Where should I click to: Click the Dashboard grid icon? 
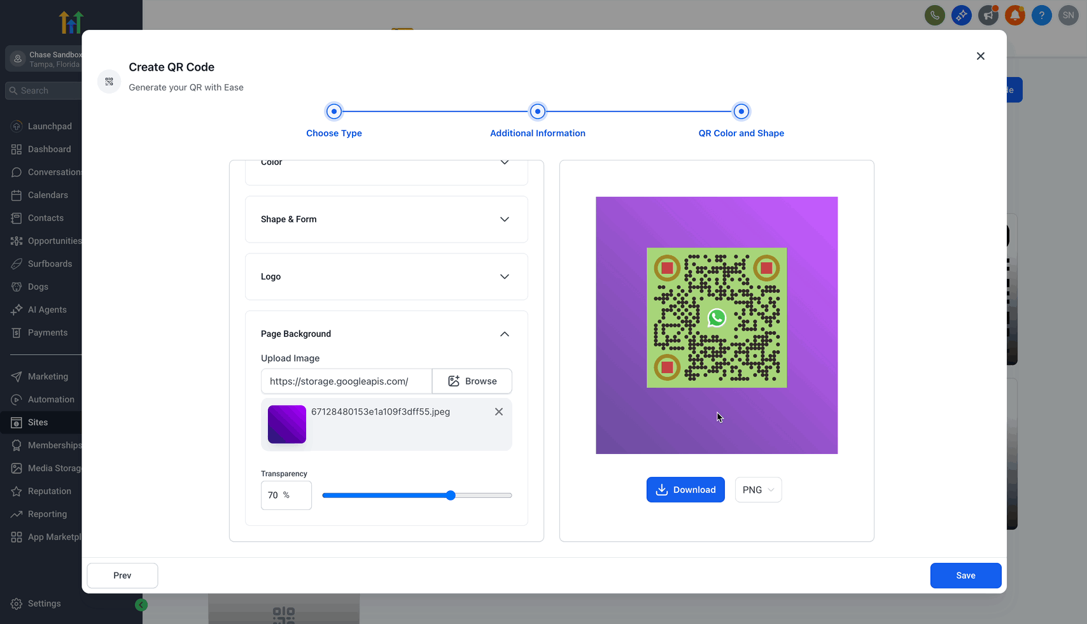17,149
